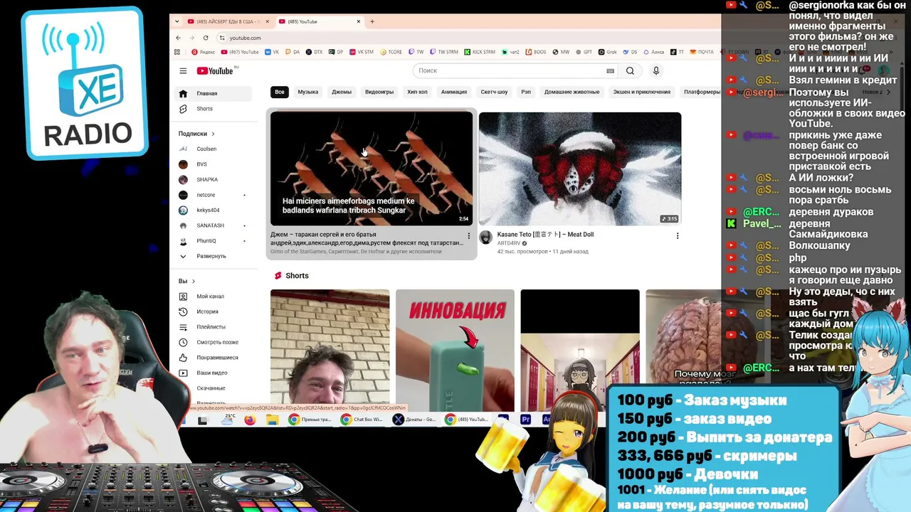Open Понравившиеся in the sidebar
Screen dimensions: 911x512
coord(214,357)
